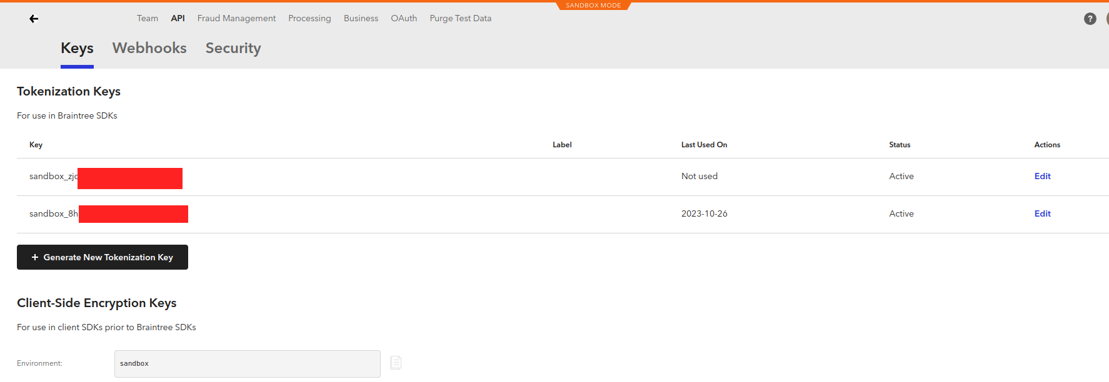Image resolution: width=1109 pixels, height=382 pixels.
Task: Switch to the Keys tab
Action: pyautogui.click(x=77, y=48)
